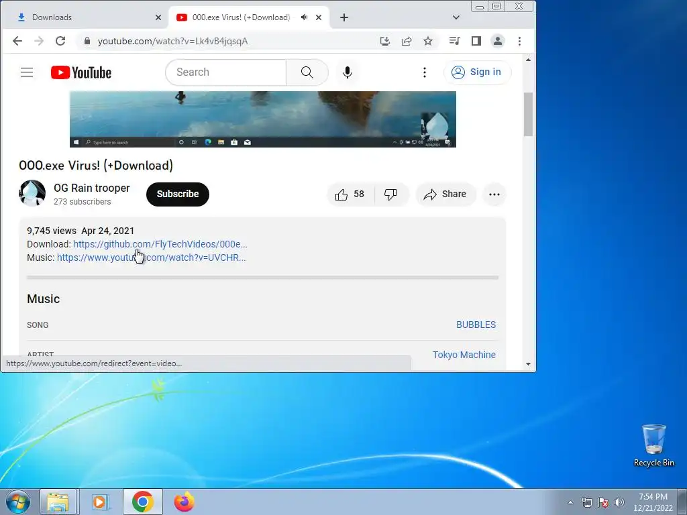Close the Downloads tab

[x=158, y=17]
